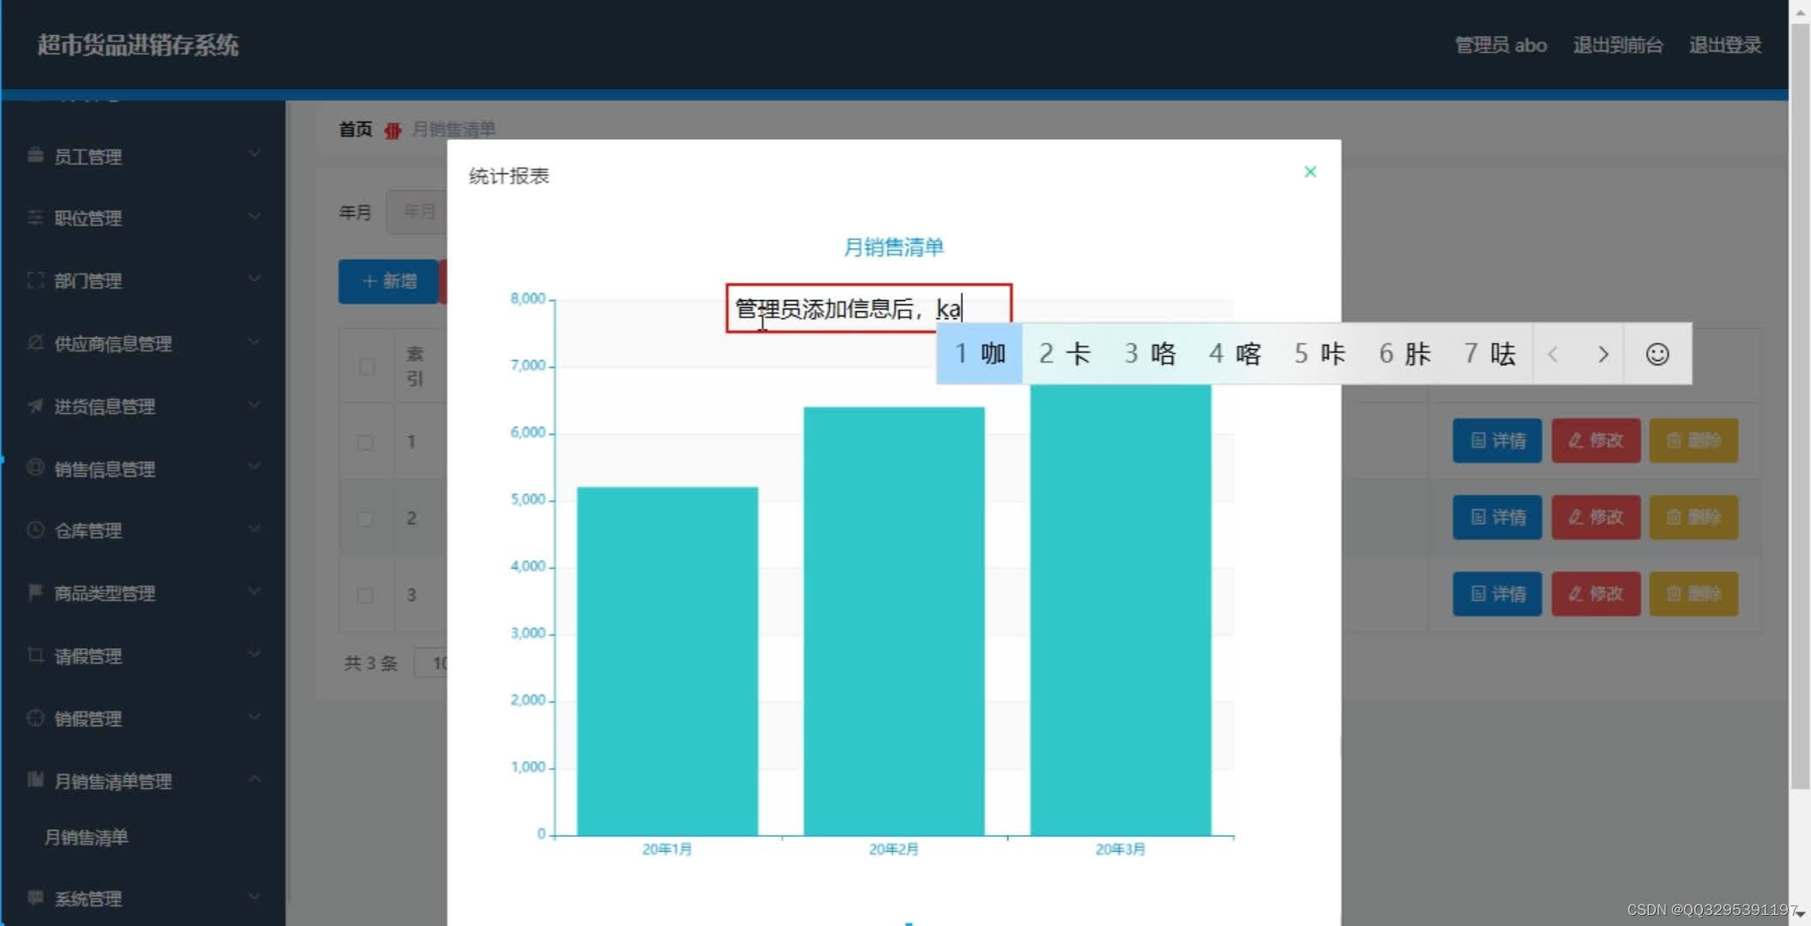
Task: Open the 月销售清单 submenu item
Action: pyautogui.click(x=86, y=837)
